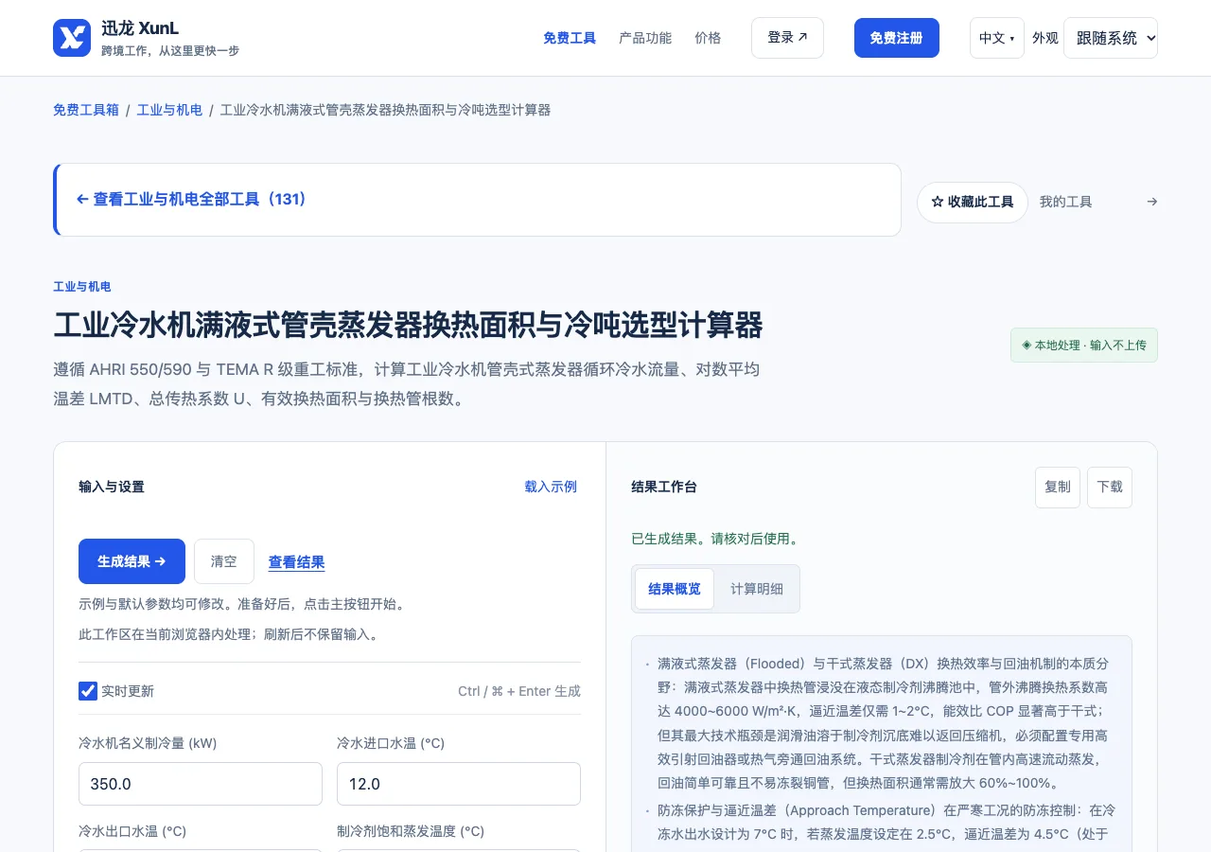The height and width of the screenshot is (852, 1211).
Task: Click the 载入示例 link
Action: pos(551,487)
